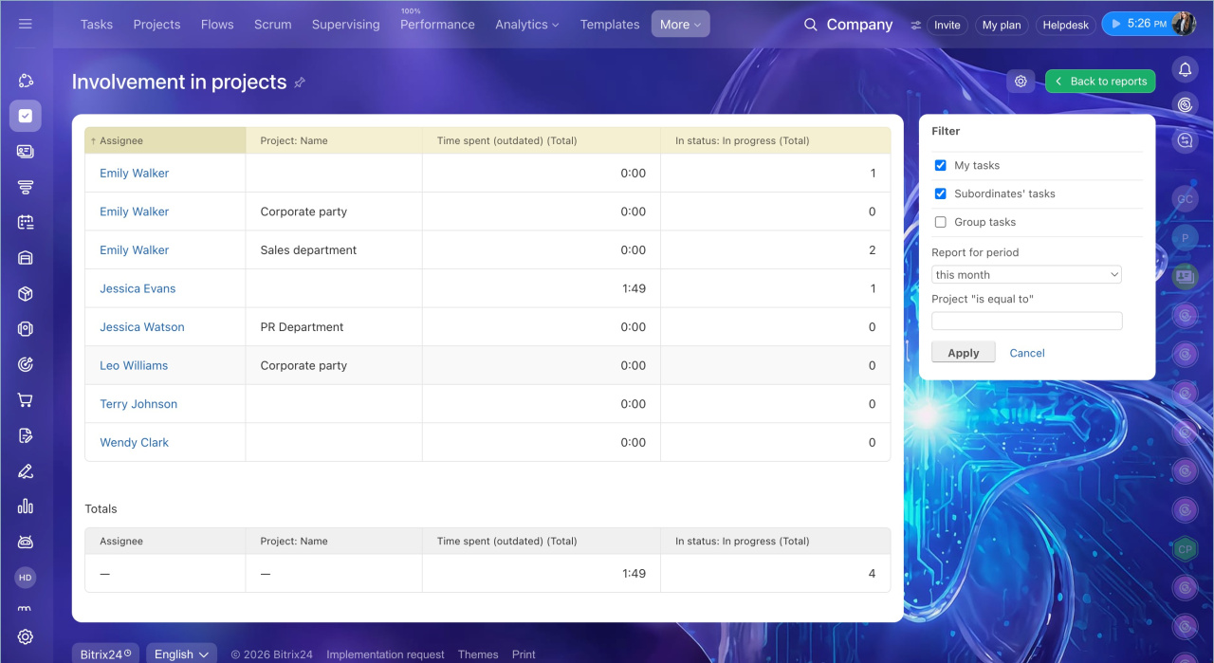Switch to the Flows tab
1214x663 pixels.
[x=217, y=25]
